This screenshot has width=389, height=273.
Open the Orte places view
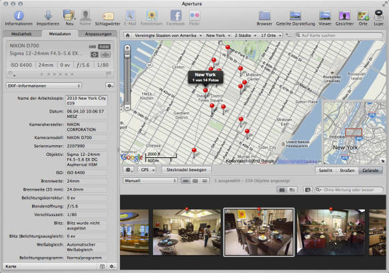click(x=363, y=16)
